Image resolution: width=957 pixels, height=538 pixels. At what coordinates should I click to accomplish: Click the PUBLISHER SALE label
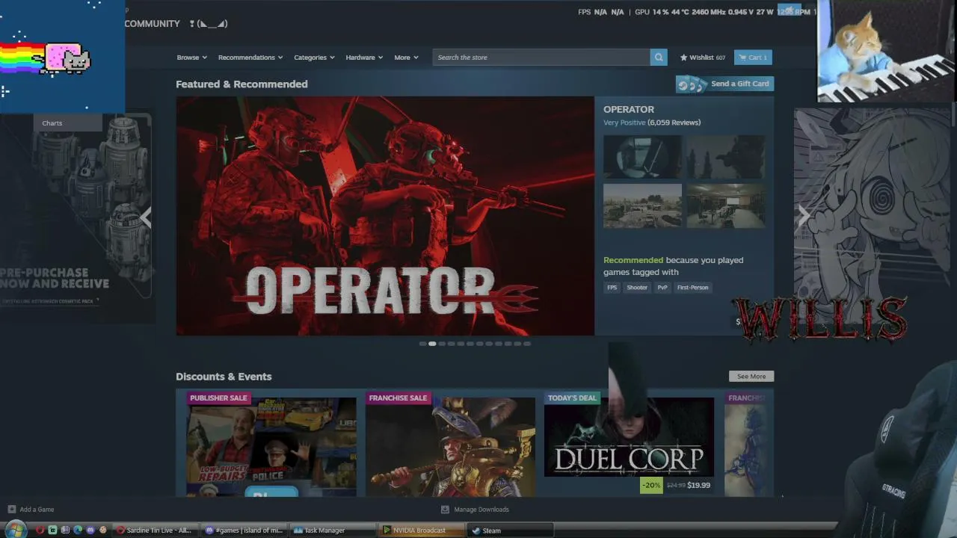point(218,398)
